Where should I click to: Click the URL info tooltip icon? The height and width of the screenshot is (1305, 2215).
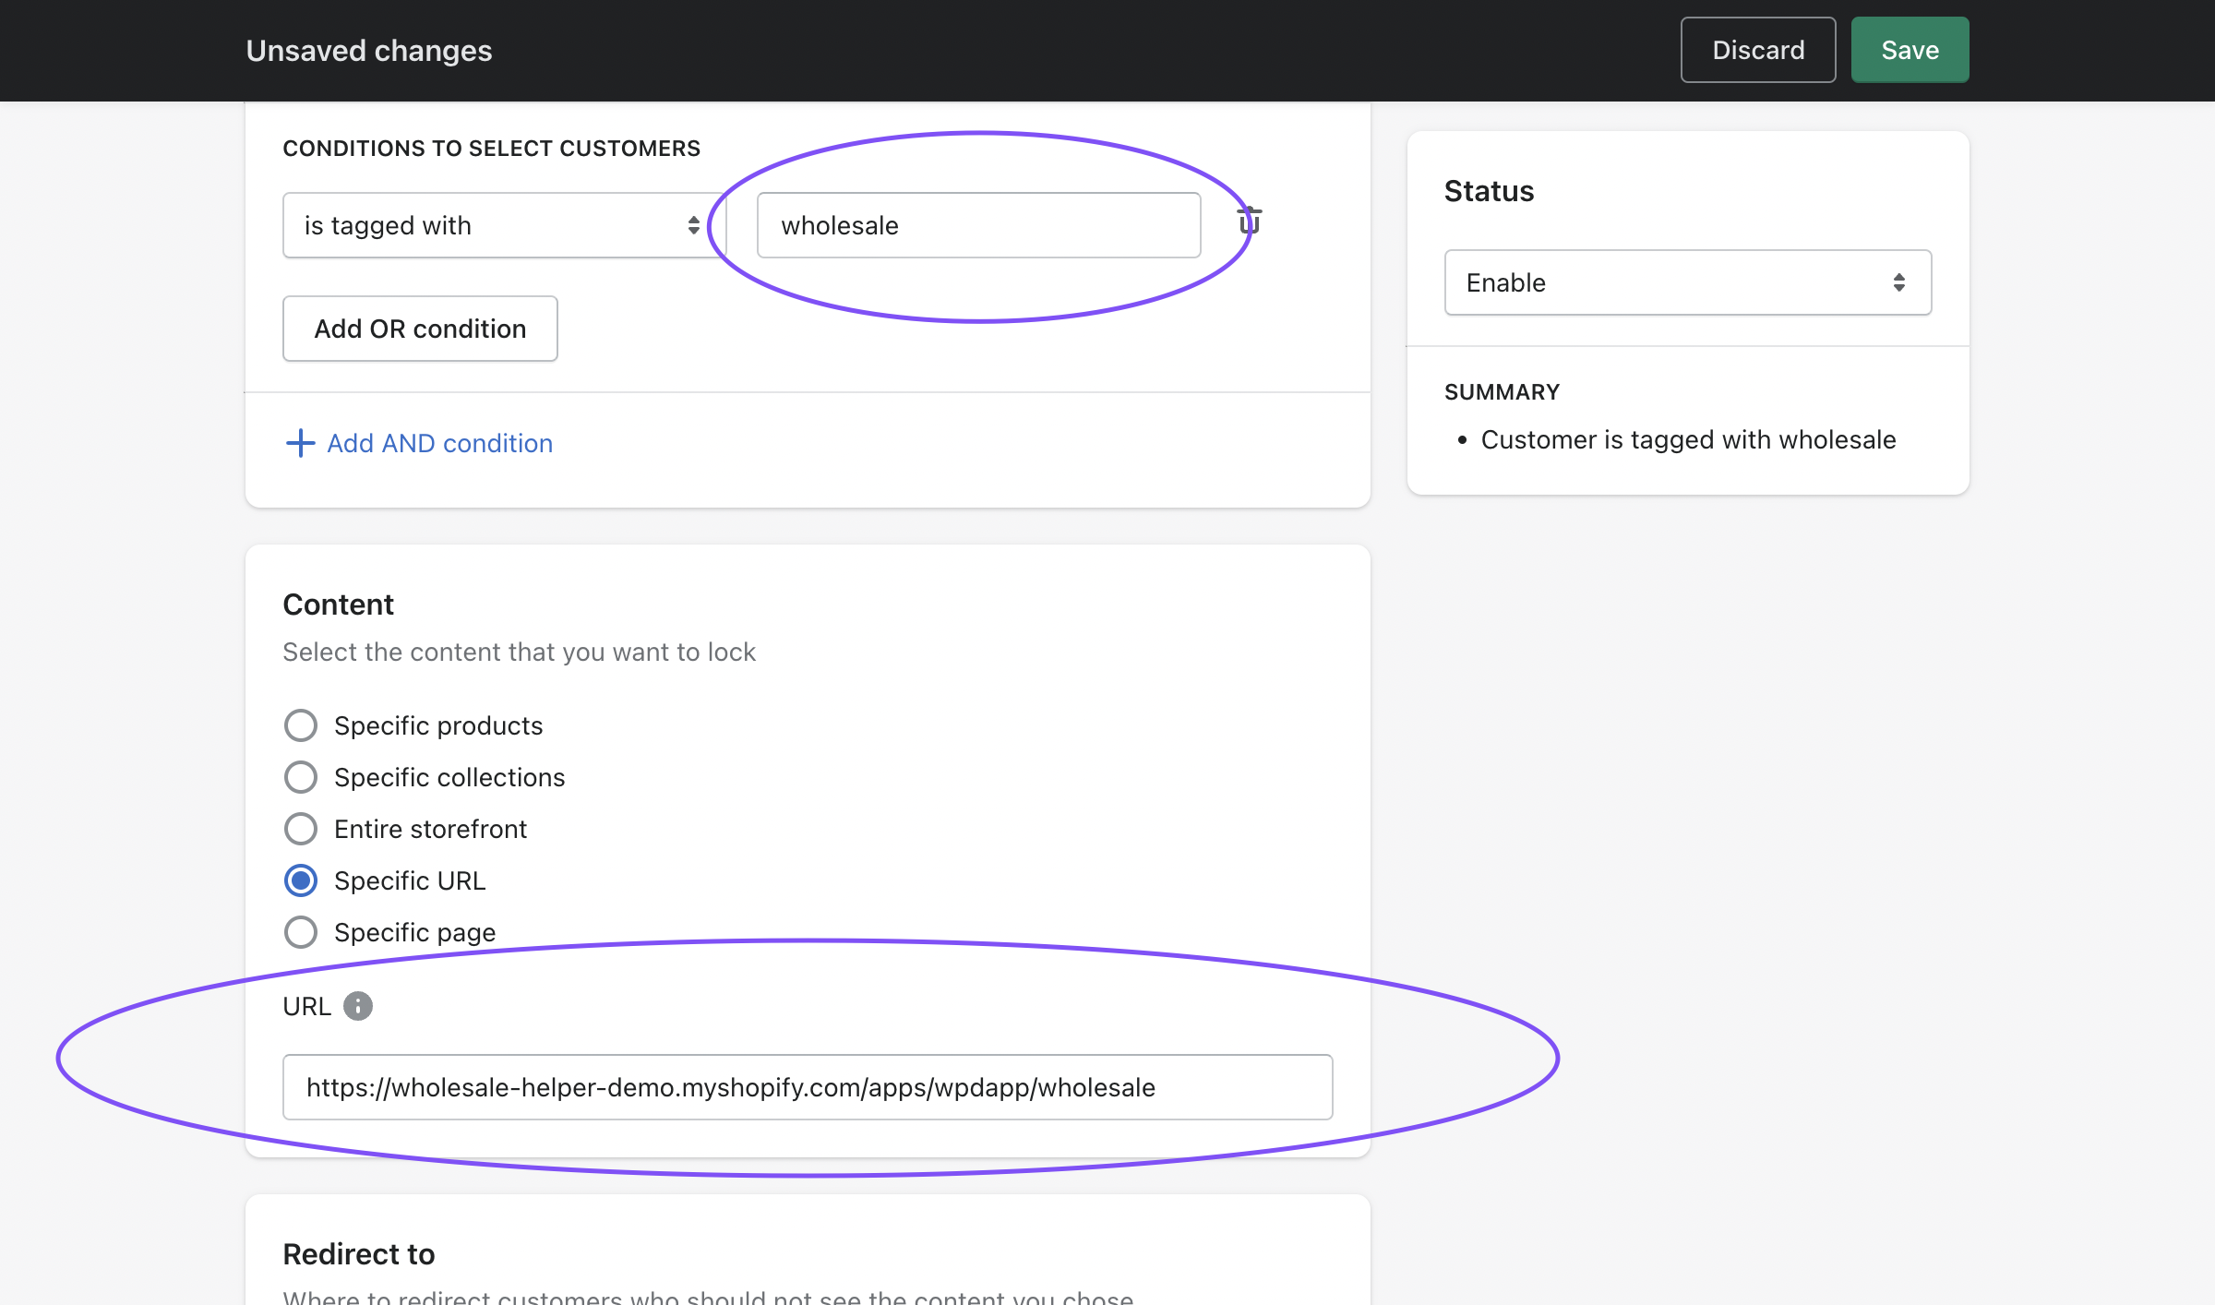point(358,1006)
